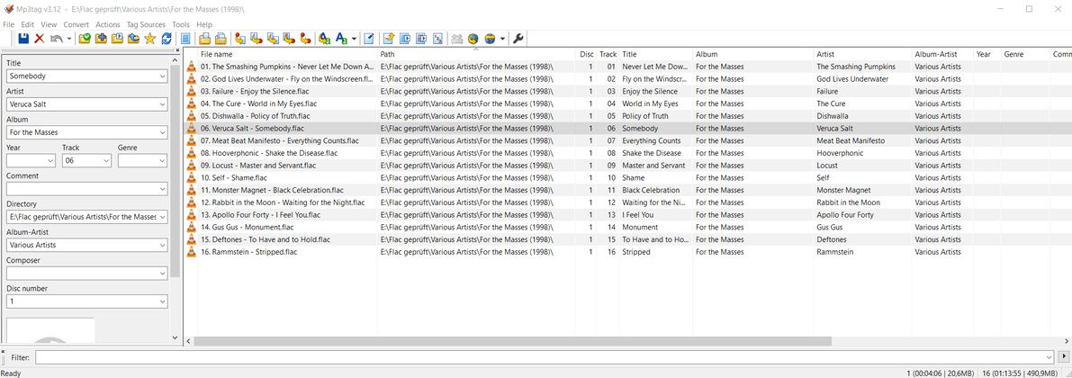
Task: Click the toolbar icon right of Auto-numbering wizard
Action: (405, 39)
